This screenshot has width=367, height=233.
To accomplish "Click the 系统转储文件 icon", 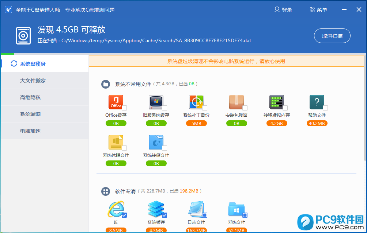I will (x=156, y=142).
